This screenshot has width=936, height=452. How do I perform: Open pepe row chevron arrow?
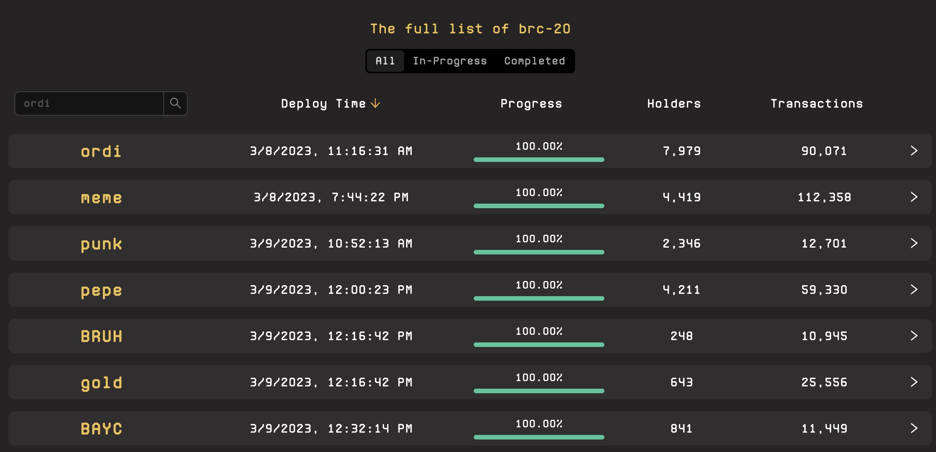[914, 290]
